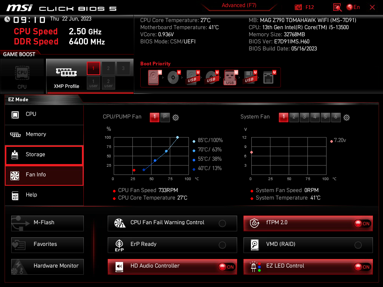Select the hard disk boot priority device
Screen dimensions: 383x287
pyautogui.click(x=154, y=77)
